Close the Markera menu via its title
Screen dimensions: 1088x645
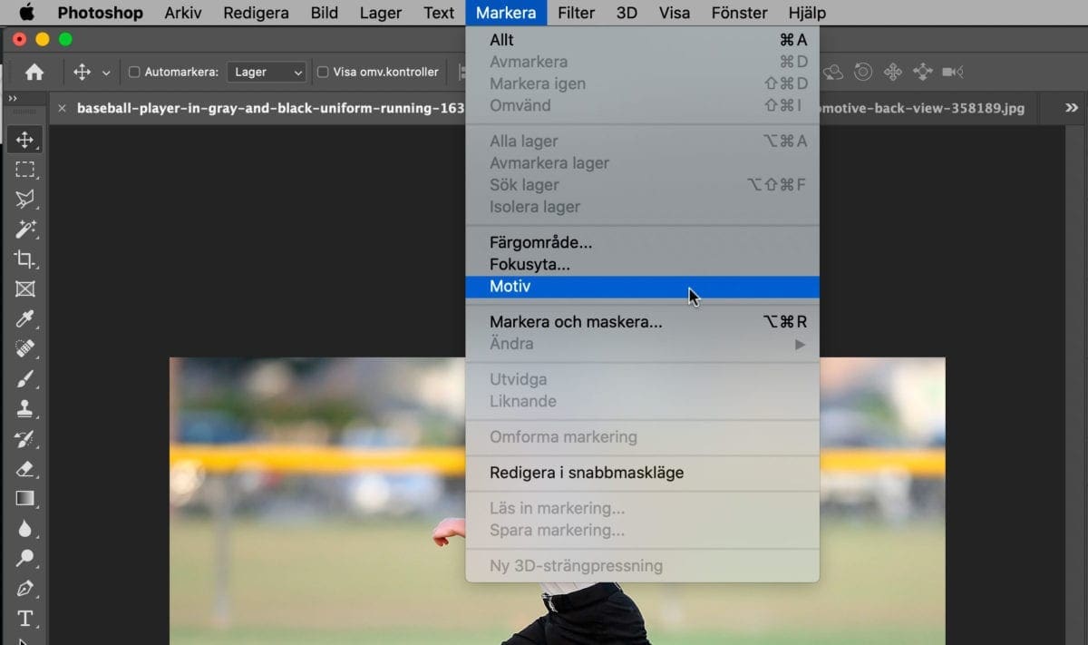506,13
